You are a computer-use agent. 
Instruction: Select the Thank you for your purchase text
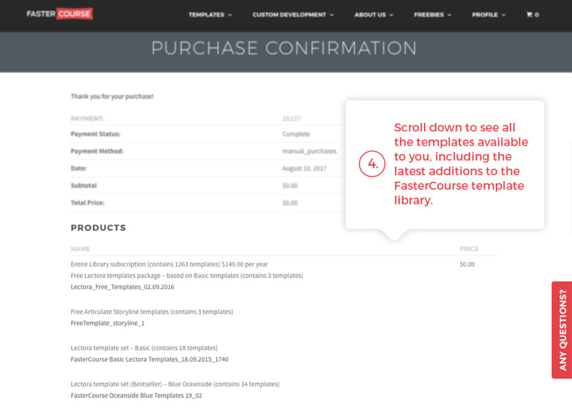(112, 96)
